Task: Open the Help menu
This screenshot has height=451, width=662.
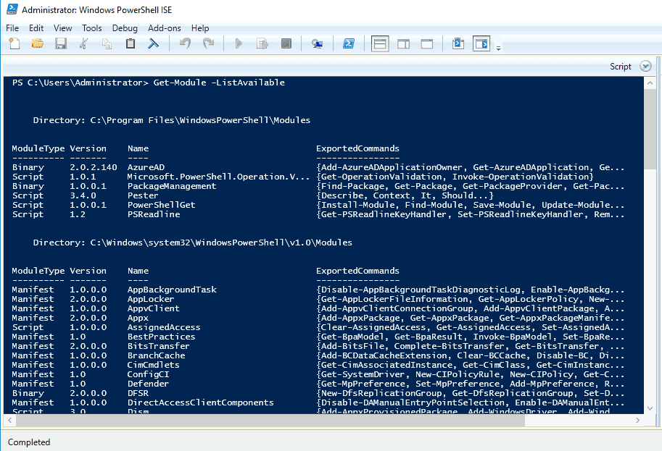Action: [199, 28]
